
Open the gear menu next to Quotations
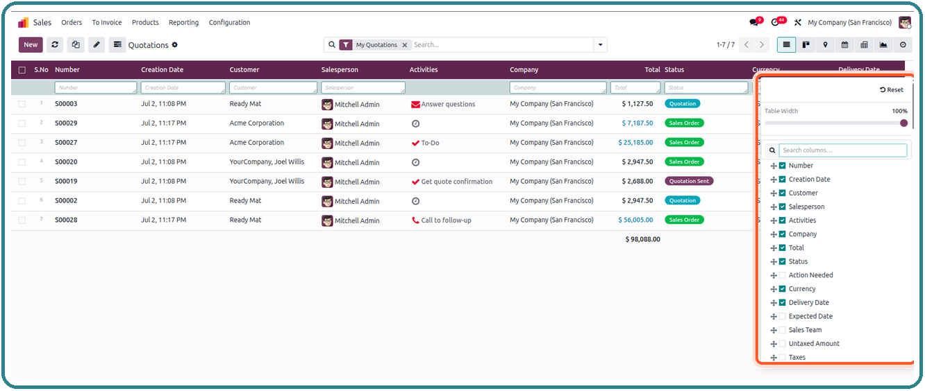coord(175,45)
